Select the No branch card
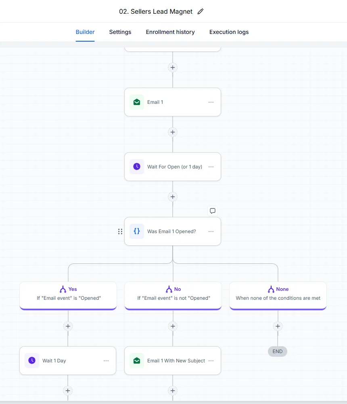Screen dimensions: 347x404 coord(173,296)
